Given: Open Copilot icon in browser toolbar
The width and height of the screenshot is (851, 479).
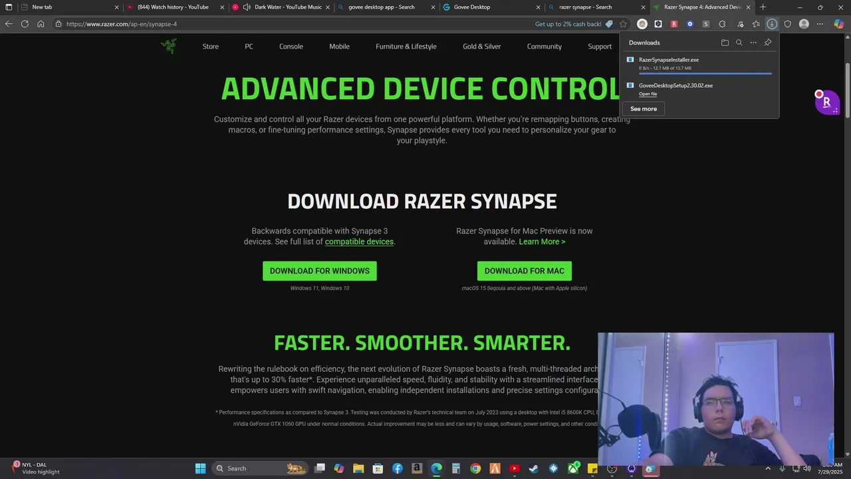Looking at the screenshot, I should point(839,24).
